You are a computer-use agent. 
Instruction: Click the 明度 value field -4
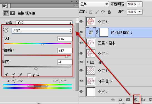65,62
